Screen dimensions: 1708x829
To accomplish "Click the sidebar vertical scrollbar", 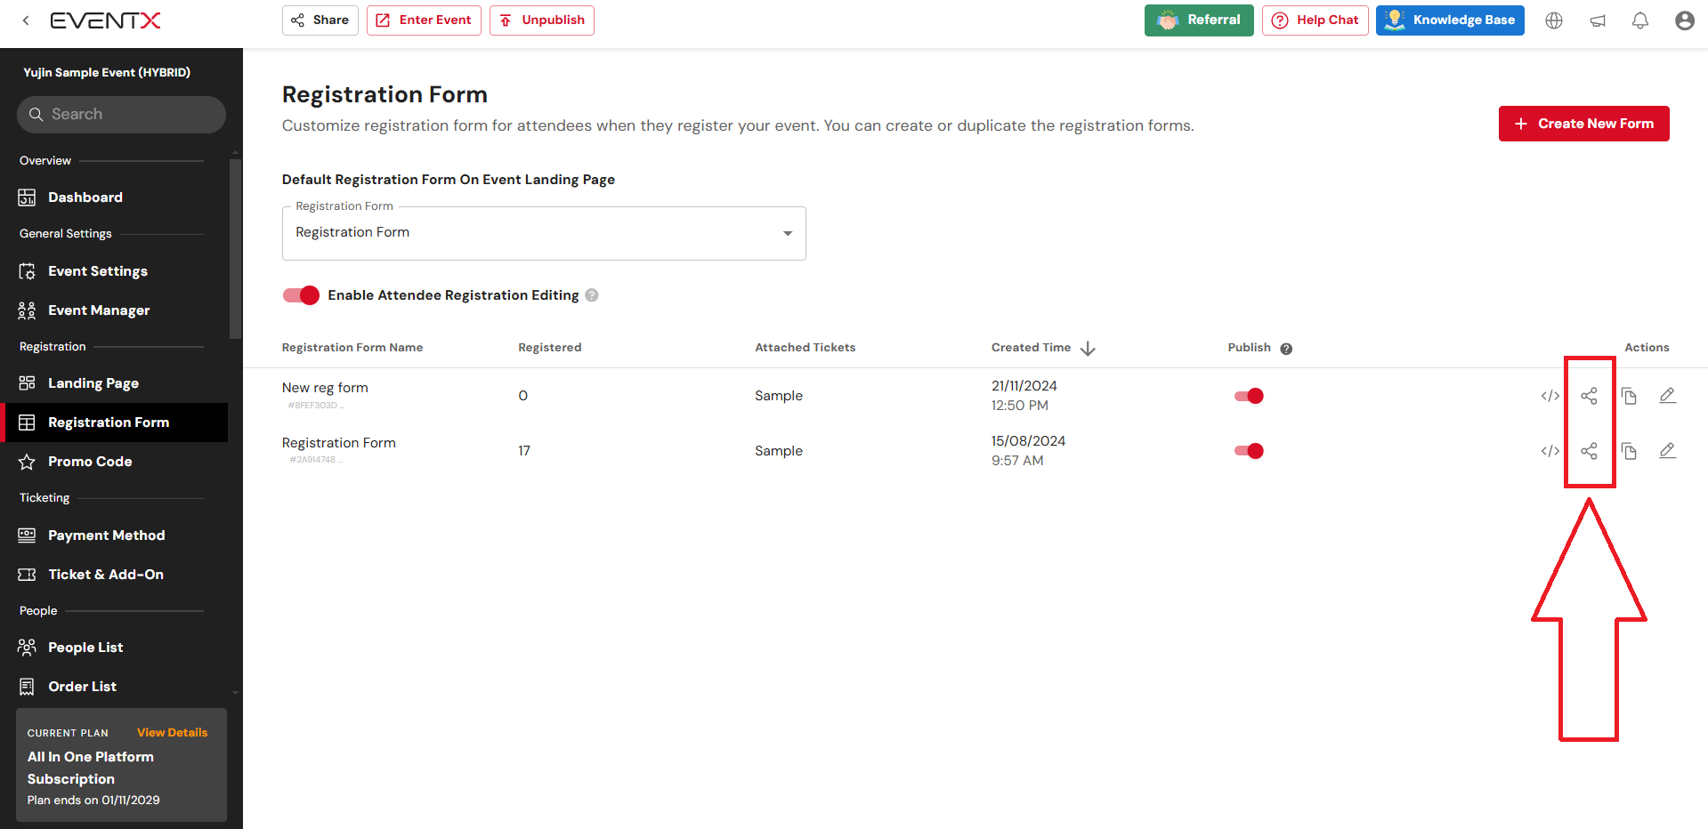I will pos(235,249).
